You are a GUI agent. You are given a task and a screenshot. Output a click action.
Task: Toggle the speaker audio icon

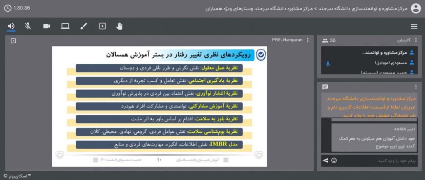pyautogui.click(x=11, y=26)
